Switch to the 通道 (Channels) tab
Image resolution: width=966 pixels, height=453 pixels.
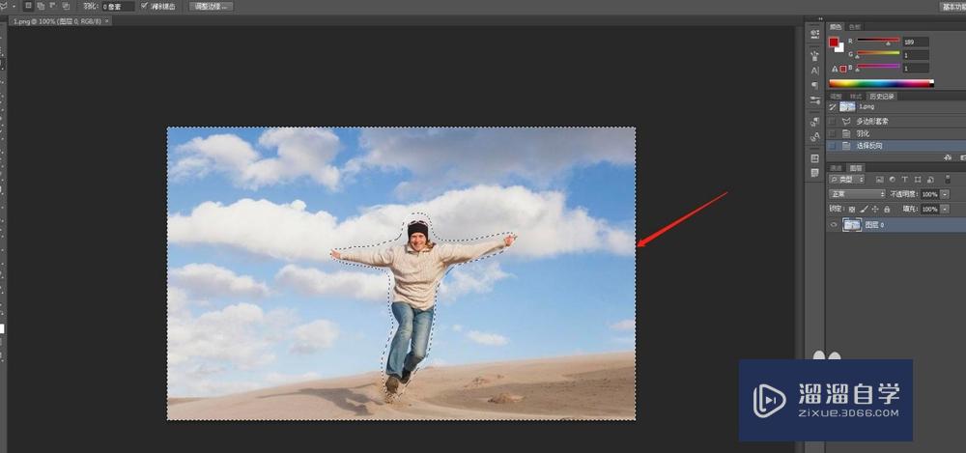coord(836,168)
